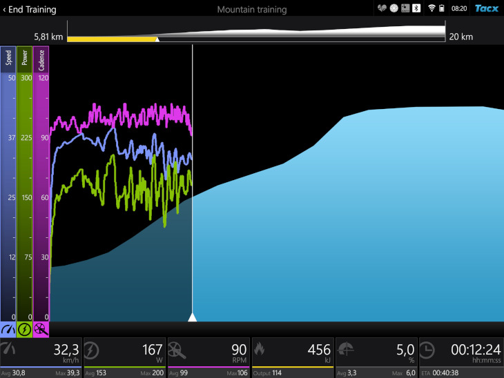Click the time tile clock icon

tap(427, 350)
